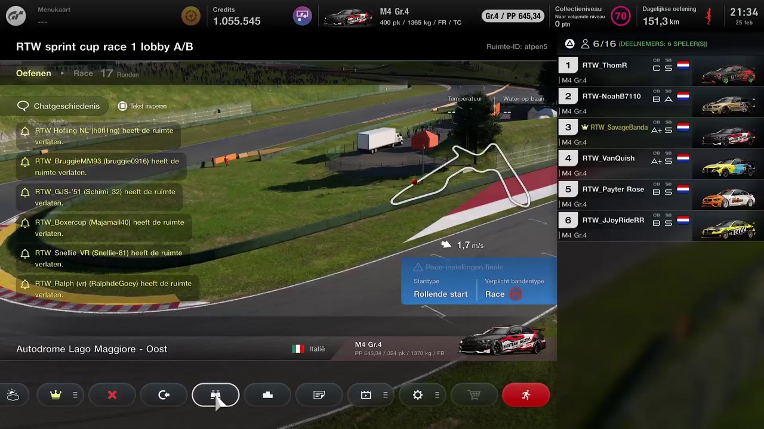Expand the crown host options list
The image size is (764, 429).
pyautogui.click(x=75, y=395)
